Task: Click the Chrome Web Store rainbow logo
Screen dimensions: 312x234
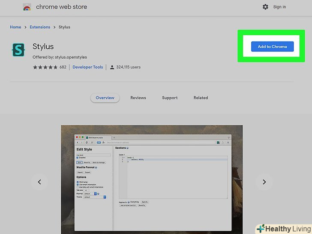Action: tap(27, 7)
